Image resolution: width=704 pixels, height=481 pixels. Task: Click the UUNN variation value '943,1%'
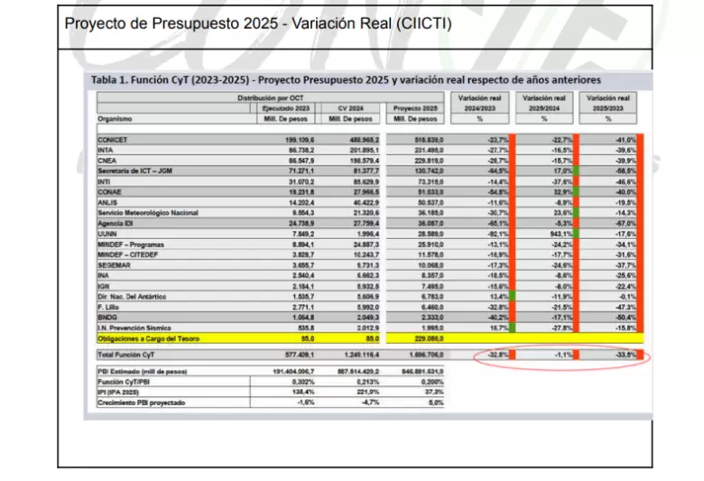coord(561,234)
